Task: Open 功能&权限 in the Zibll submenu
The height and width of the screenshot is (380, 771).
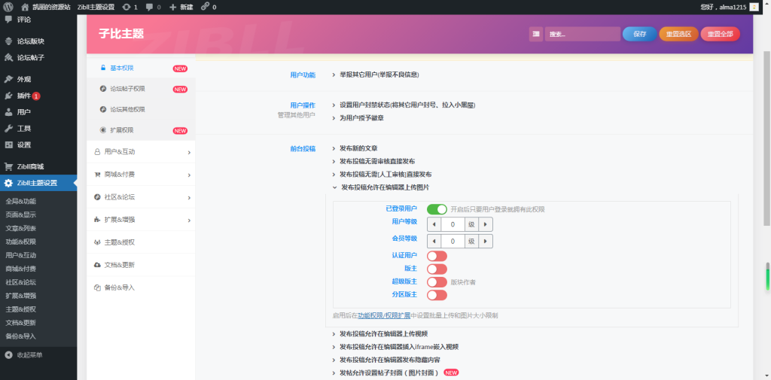Action: [x=21, y=242]
